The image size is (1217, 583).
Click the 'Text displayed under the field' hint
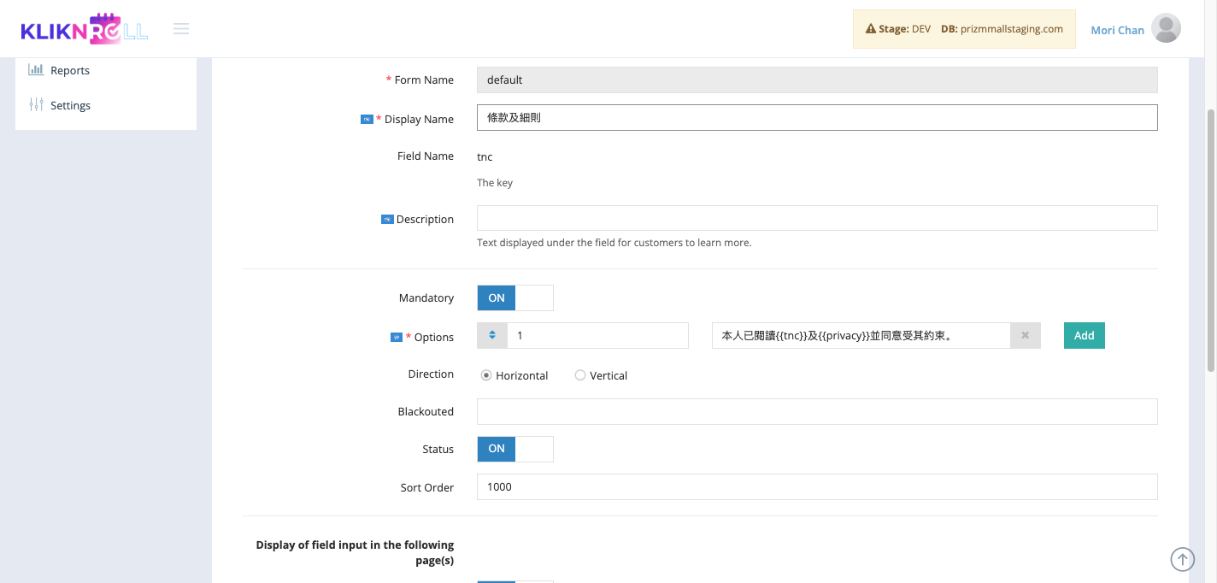click(x=614, y=243)
